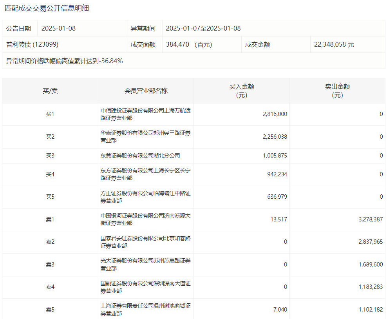Click the price deviation -36.84% notice row
This screenshot has height=319, width=387.
(x=65, y=61)
